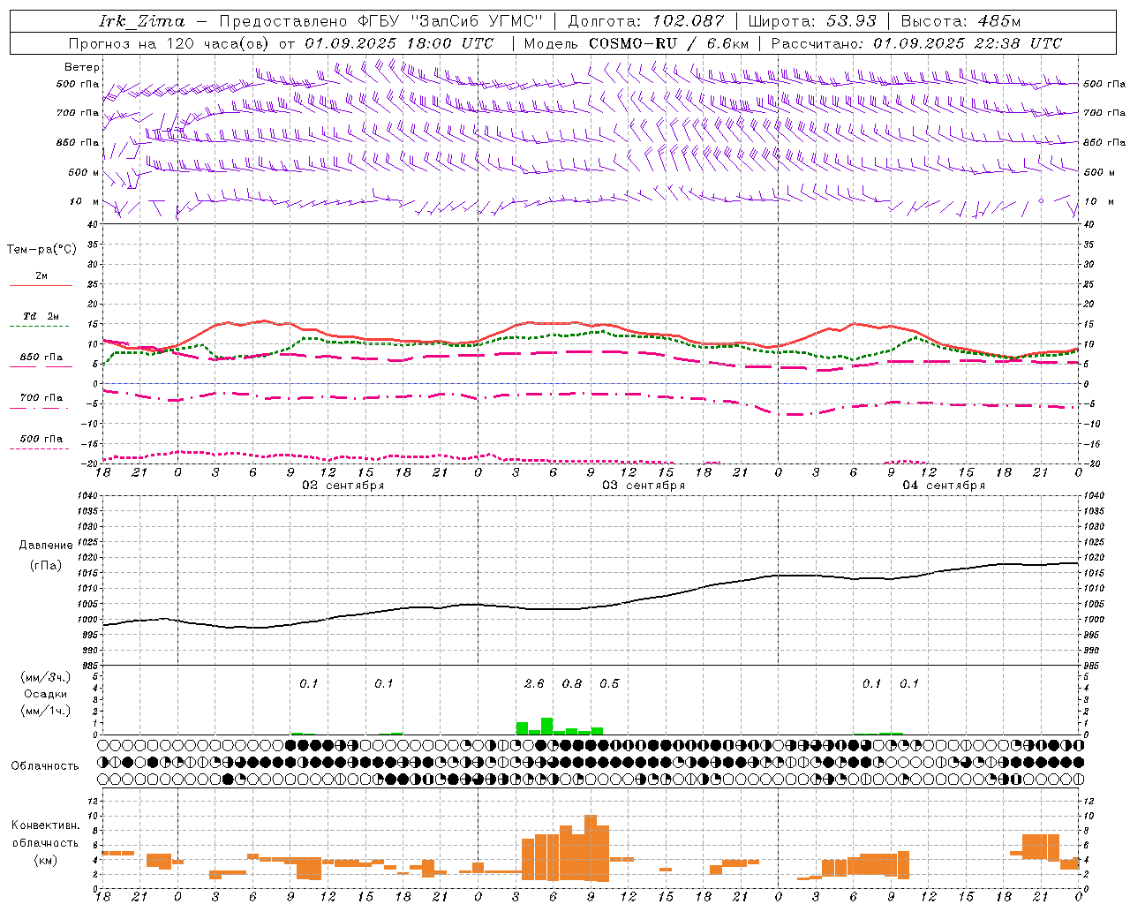This screenshot has width=1130, height=904.
Task: Select the text Предоставлено ФГБУ "ЗапСиб УГМС"
Action: tap(380, 21)
